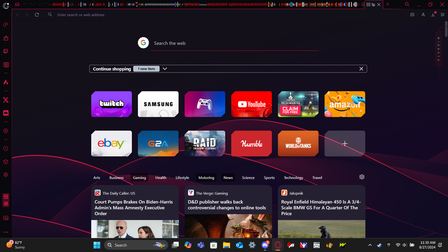
Task: Disable the Motoring news category
Action: click(206, 177)
